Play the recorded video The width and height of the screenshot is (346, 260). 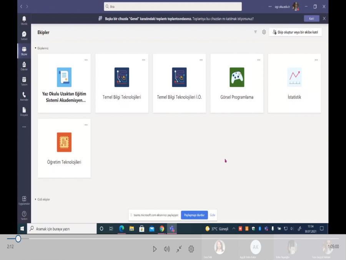(155, 249)
